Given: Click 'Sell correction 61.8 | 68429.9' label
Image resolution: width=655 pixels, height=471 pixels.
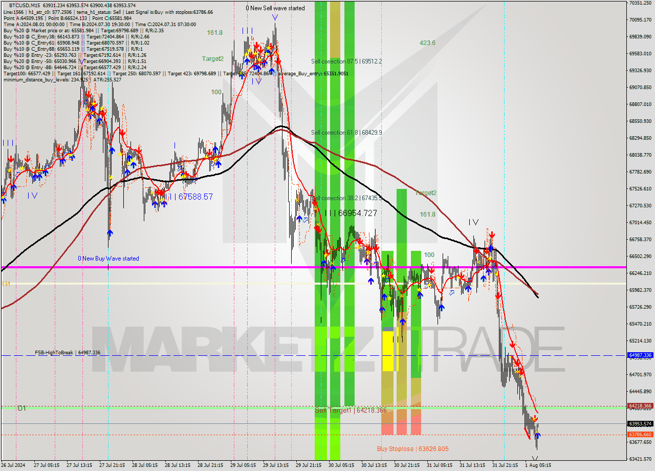Looking at the screenshot, I should pos(346,133).
